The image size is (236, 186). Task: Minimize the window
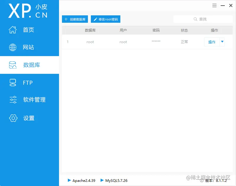[223, 6]
